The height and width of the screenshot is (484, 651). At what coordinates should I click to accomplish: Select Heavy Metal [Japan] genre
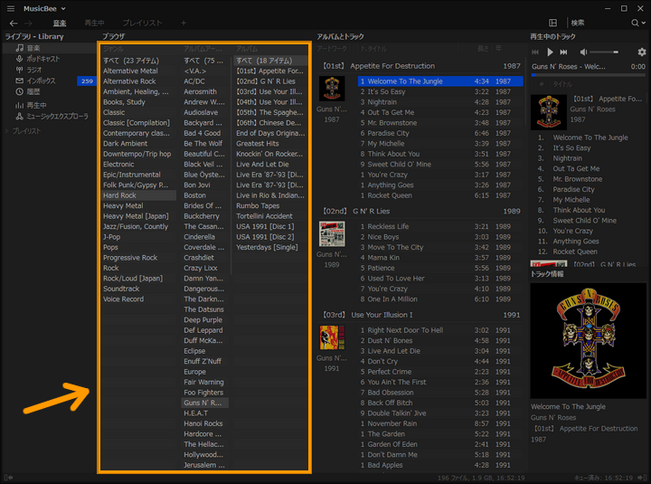pyautogui.click(x=138, y=216)
